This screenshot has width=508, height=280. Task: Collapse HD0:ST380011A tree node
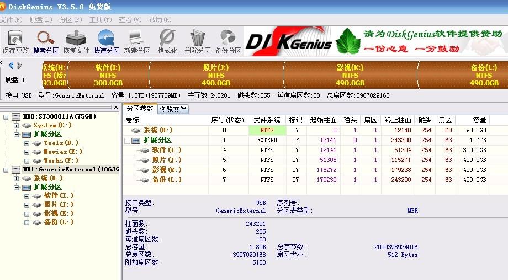(6, 117)
